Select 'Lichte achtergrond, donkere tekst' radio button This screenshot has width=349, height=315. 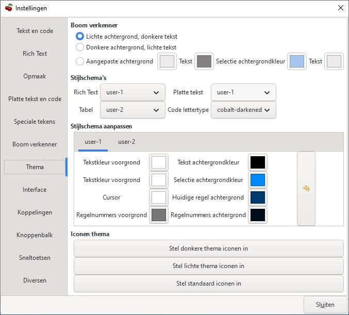[x=80, y=37]
